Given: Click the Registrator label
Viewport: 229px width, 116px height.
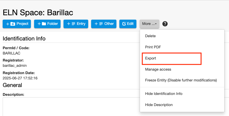Looking at the screenshot, I should pyautogui.click(x=13, y=60).
